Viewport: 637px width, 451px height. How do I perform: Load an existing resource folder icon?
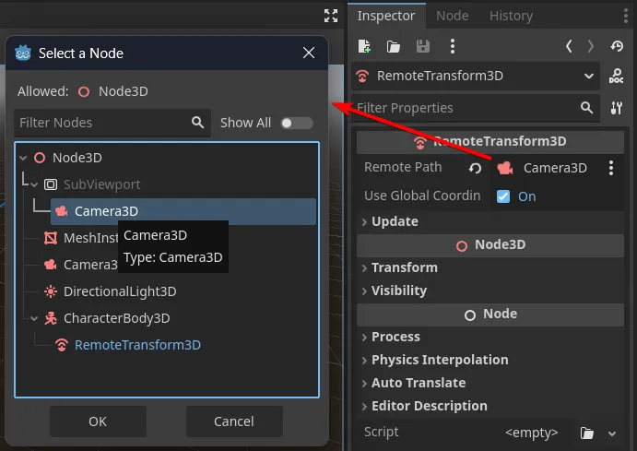tap(394, 47)
